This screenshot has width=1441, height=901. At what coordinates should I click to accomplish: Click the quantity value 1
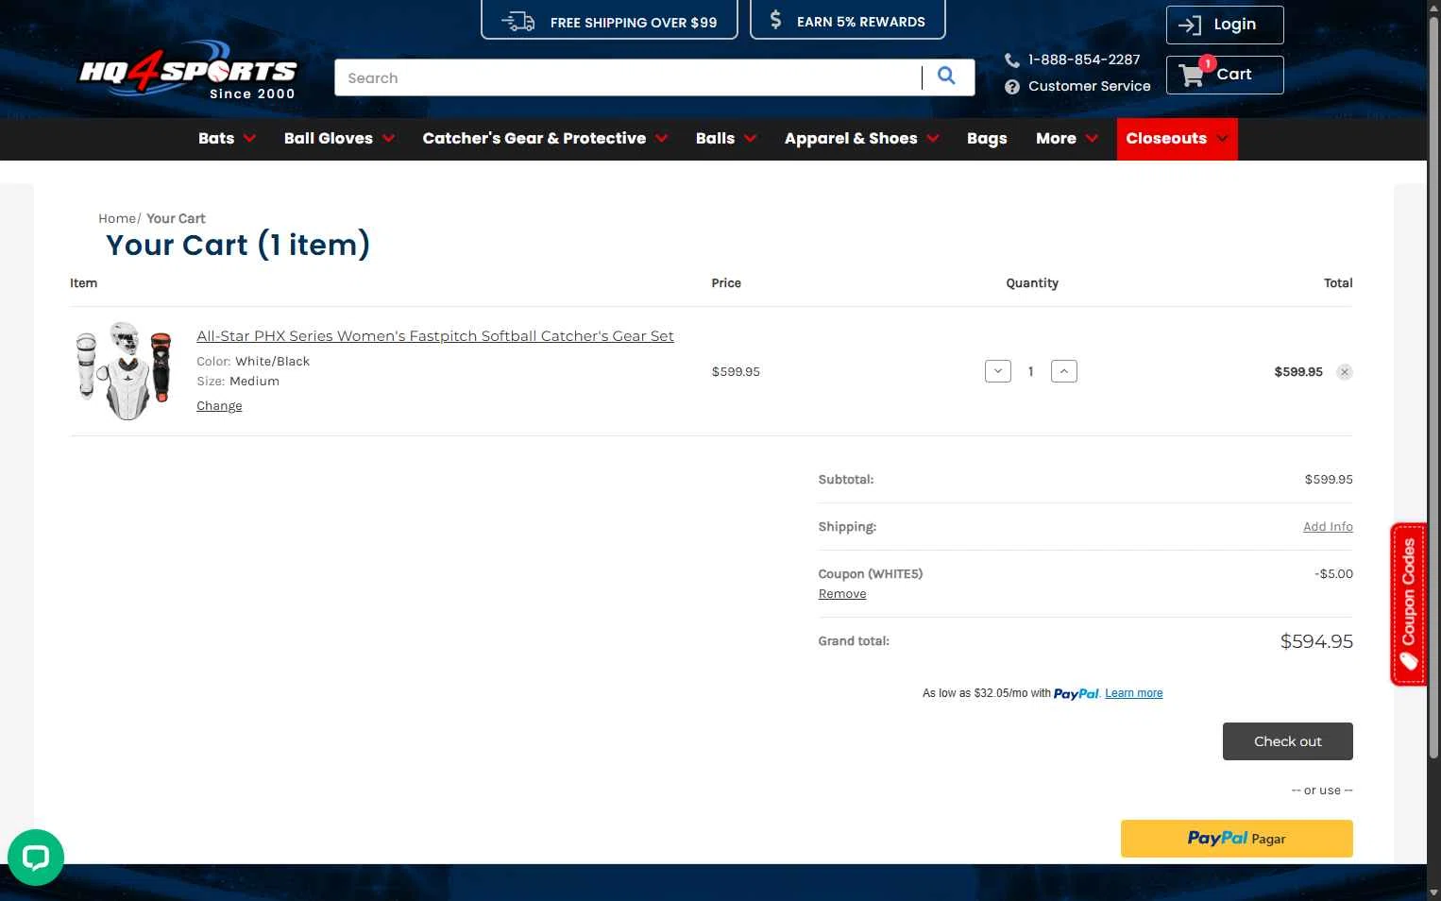tap(1030, 372)
